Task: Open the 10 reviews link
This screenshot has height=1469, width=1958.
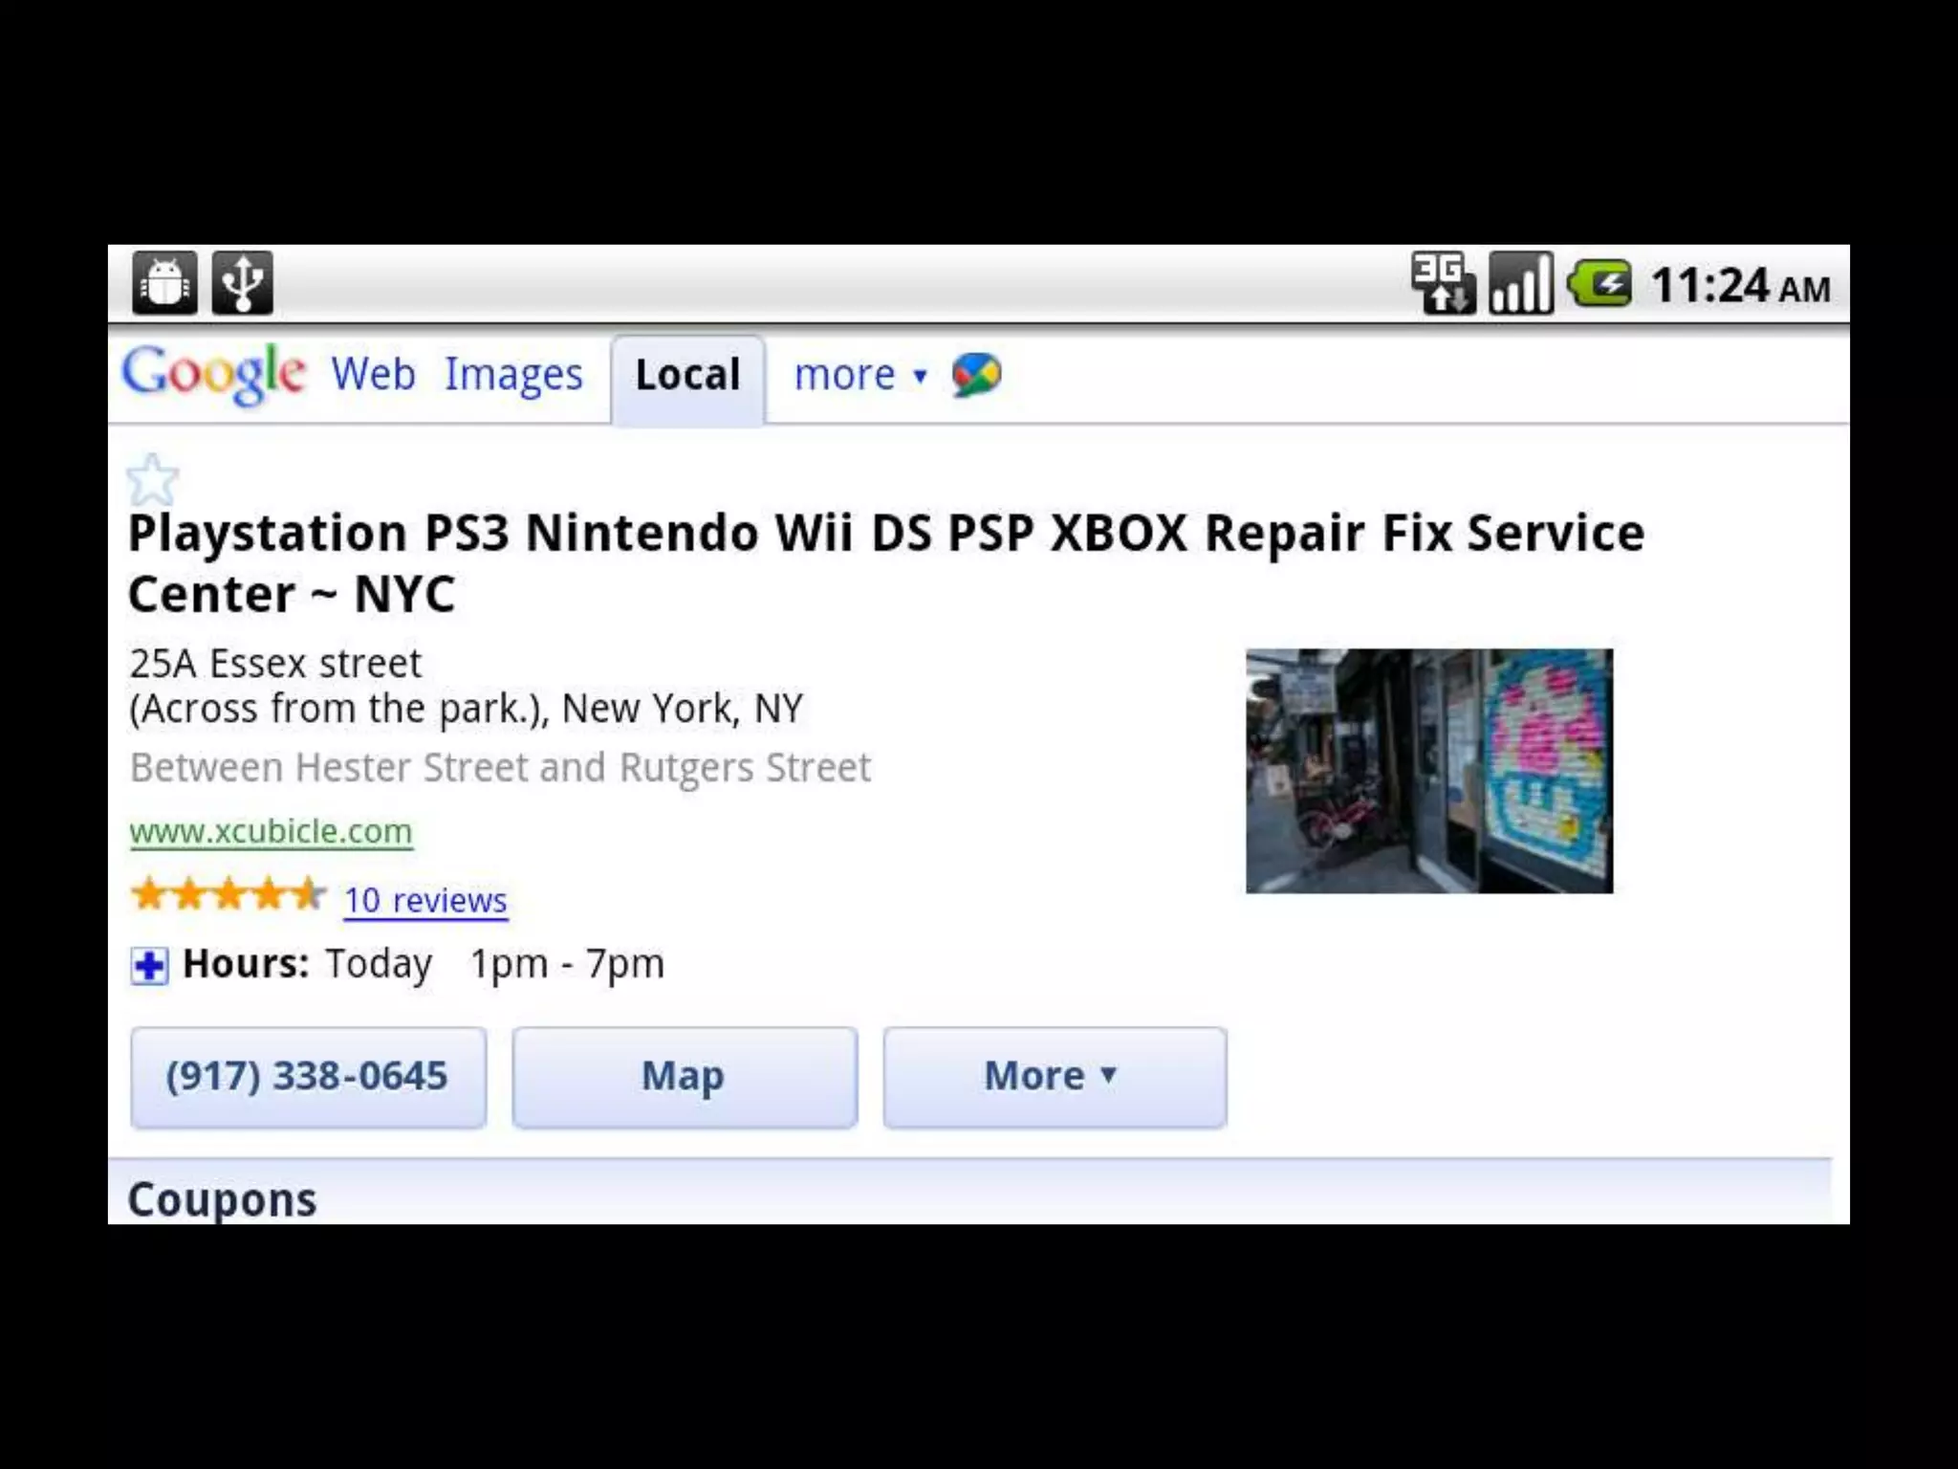Action: [425, 900]
